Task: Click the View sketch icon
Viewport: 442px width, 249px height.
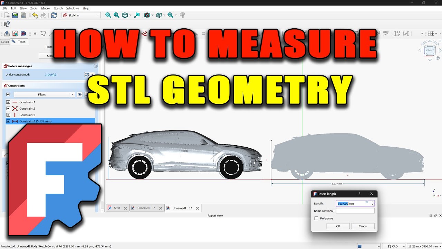Action: tap(15, 34)
